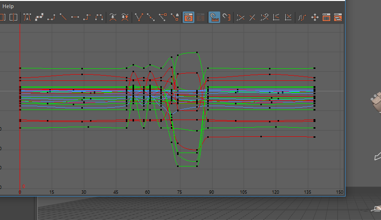Enable stacked curve display
381x220 pixels.
coord(276,17)
